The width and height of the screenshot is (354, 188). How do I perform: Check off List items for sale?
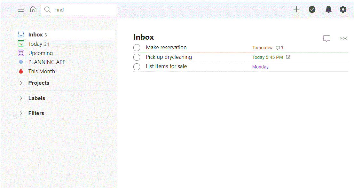tap(137, 67)
